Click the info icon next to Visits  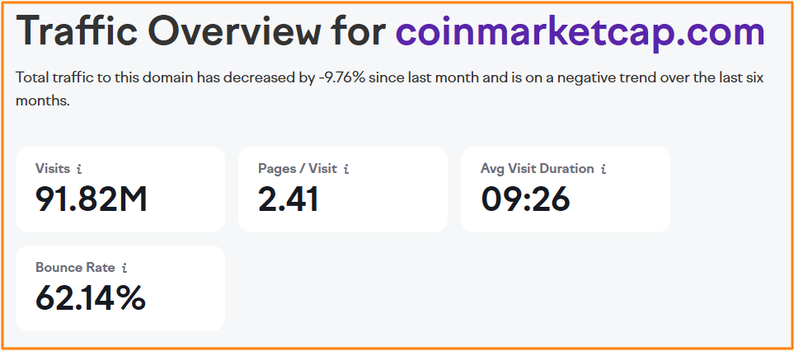click(79, 169)
